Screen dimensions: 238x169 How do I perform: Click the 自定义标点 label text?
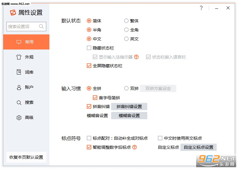tap(168, 147)
